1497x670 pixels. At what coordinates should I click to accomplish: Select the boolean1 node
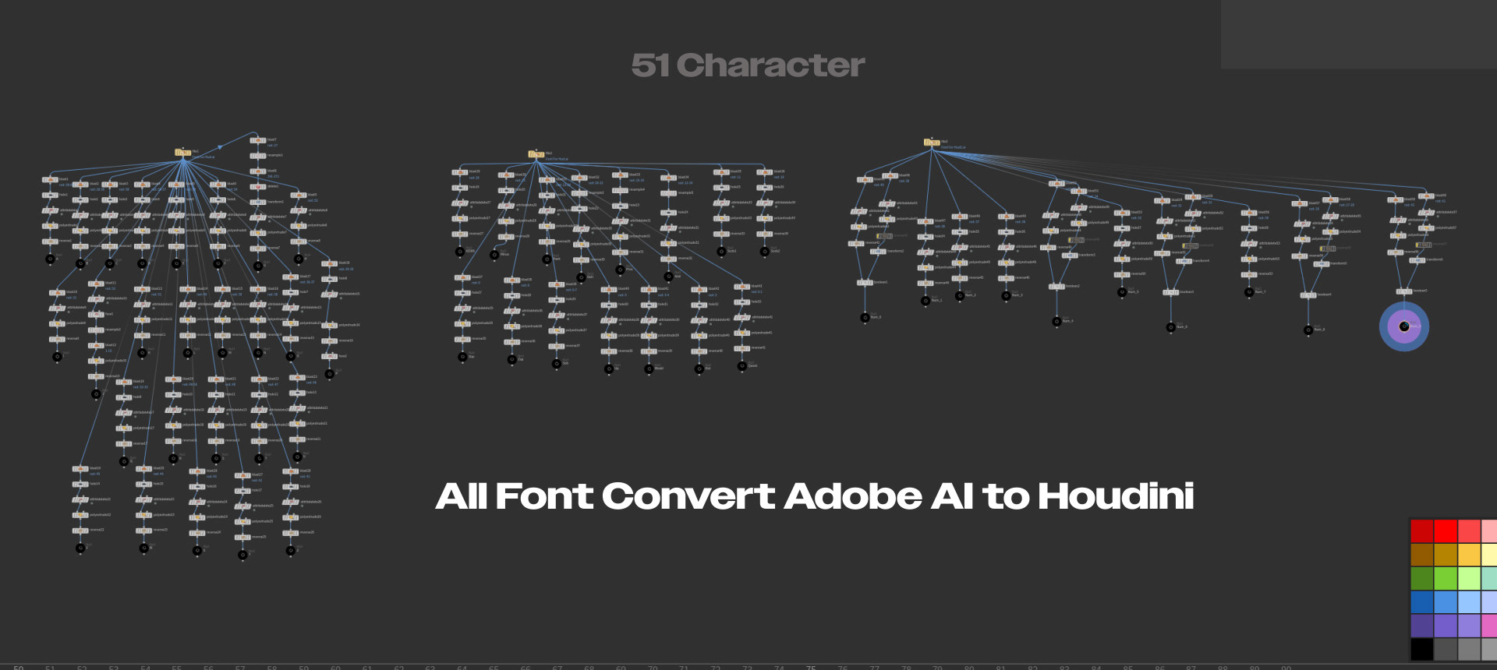[865, 283]
